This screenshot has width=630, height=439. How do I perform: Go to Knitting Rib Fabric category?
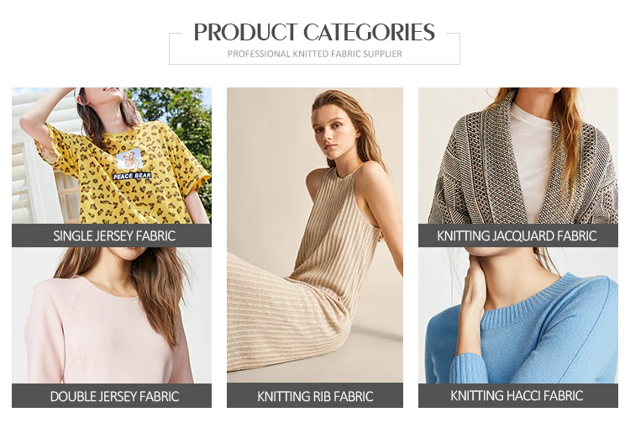(x=315, y=395)
